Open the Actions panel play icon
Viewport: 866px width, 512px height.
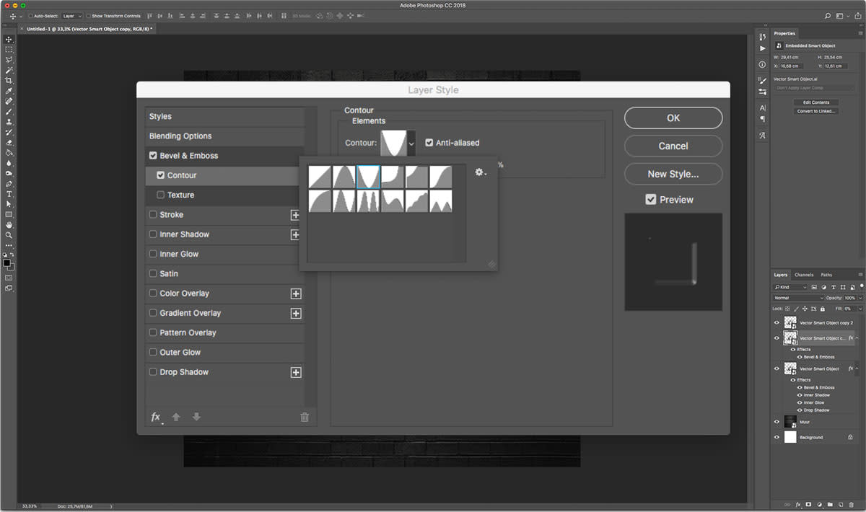[763, 48]
